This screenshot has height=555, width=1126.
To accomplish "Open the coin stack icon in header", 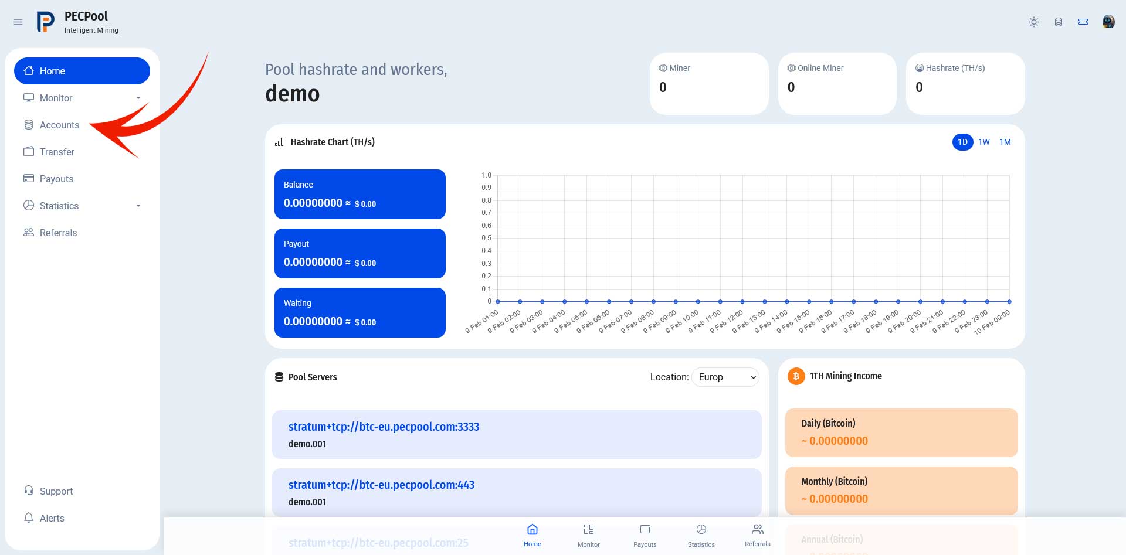I will click(1059, 22).
